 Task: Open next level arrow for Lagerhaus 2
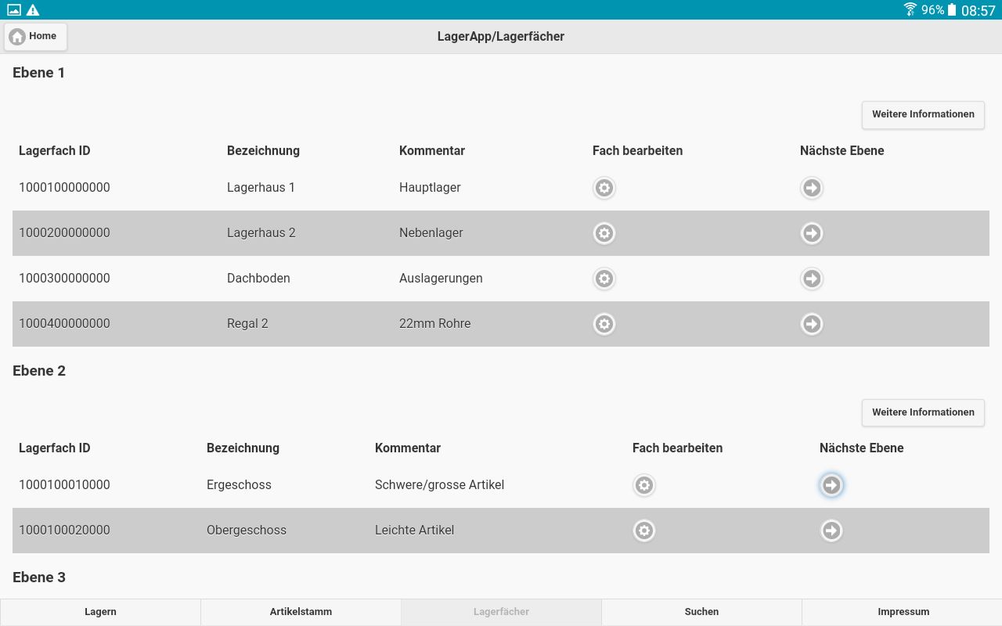[x=812, y=233]
